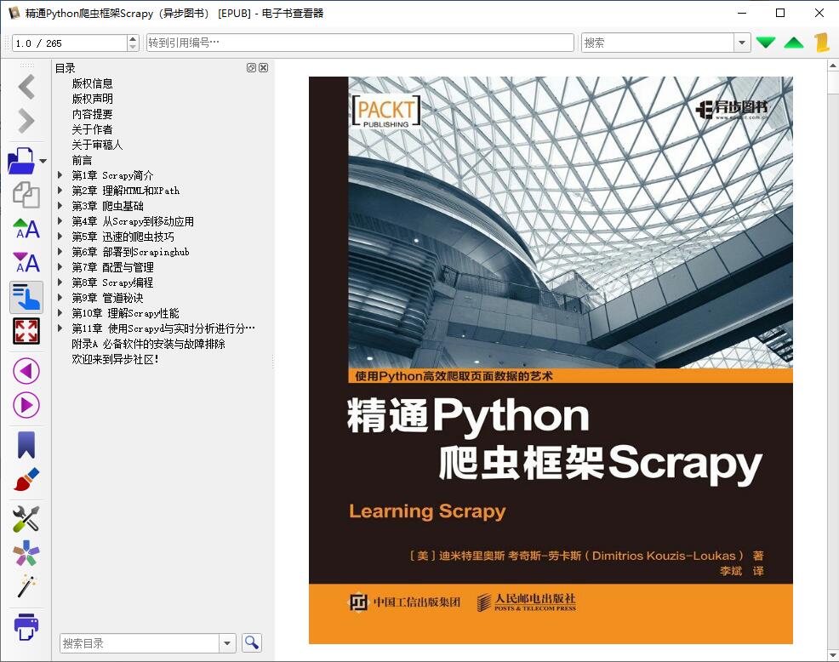Change the reading color scheme pinwheel
This screenshot has height=662, width=839.
pyautogui.click(x=26, y=553)
